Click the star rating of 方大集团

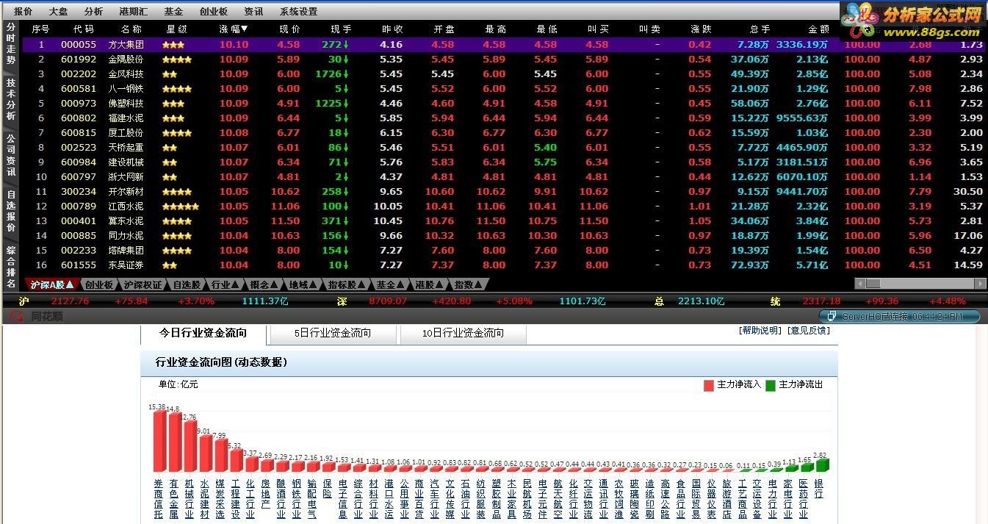click(x=173, y=45)
